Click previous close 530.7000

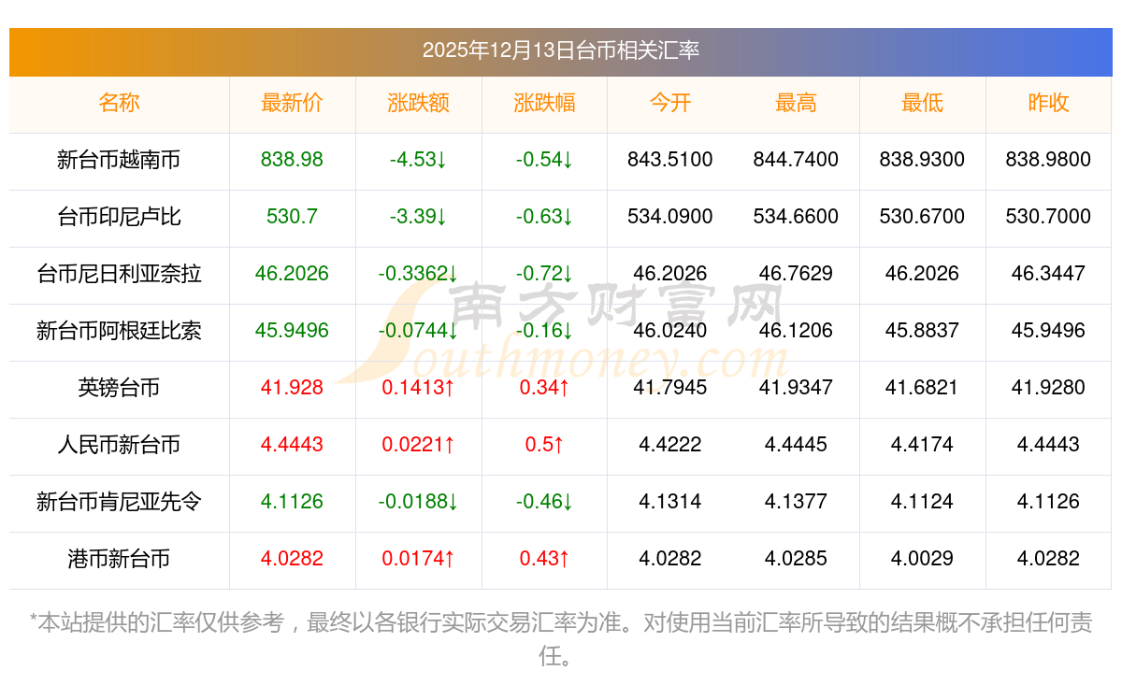[x=1048, y=217]
